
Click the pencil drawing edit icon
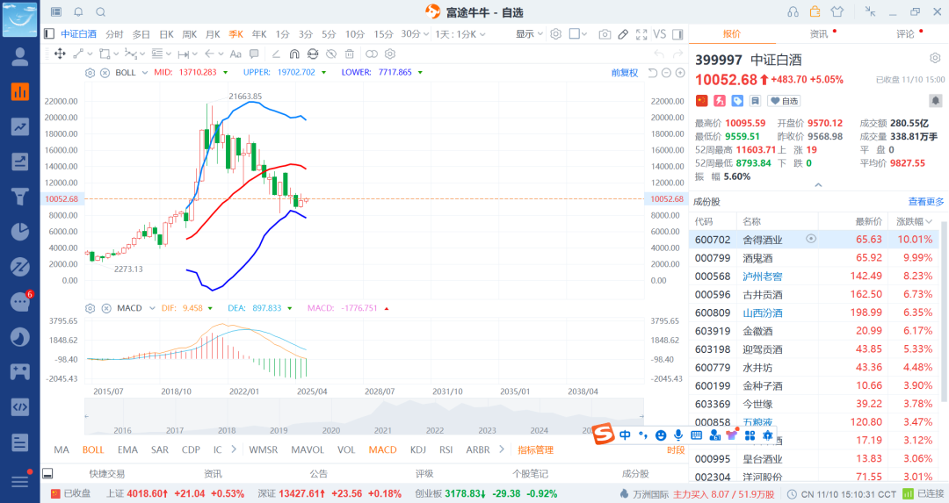[623, 34]
